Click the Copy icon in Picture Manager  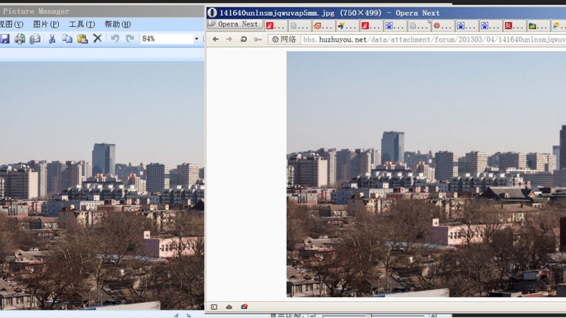pos(67,38)
